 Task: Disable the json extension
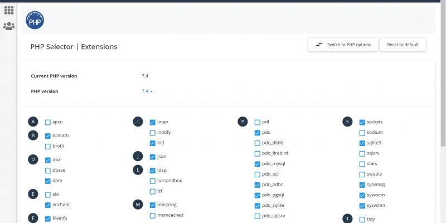[x=152, y=157]
